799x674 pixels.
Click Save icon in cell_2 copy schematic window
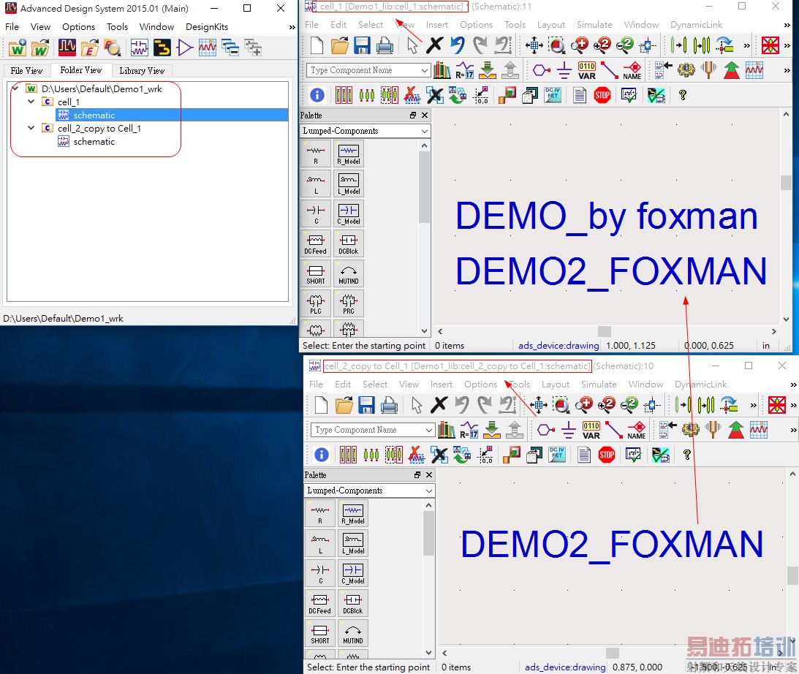pyautogui.click(x=366, y=405)
